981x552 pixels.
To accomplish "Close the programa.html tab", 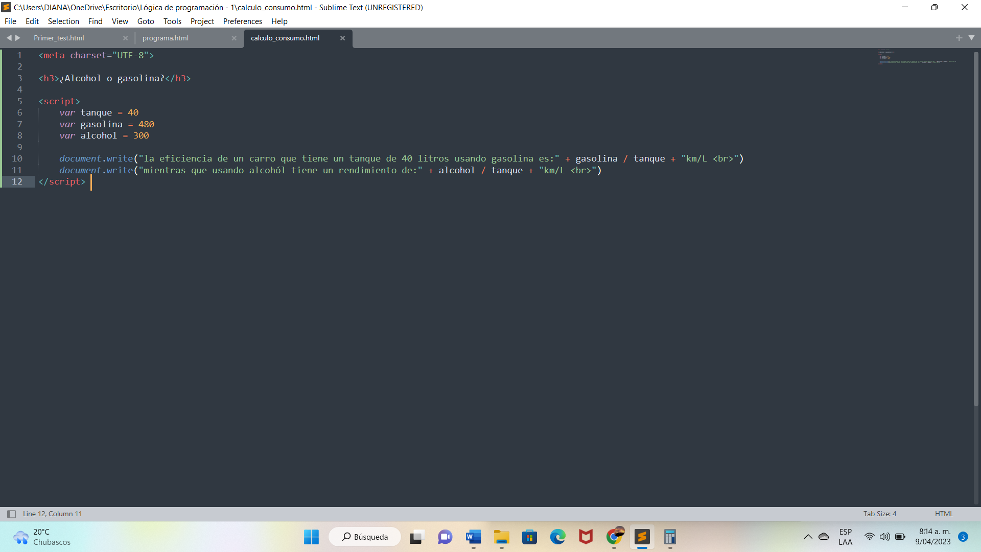I will [234, 38].
